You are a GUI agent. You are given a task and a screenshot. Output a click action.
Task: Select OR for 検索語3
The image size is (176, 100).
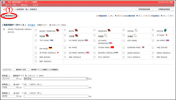pos(23,93)
